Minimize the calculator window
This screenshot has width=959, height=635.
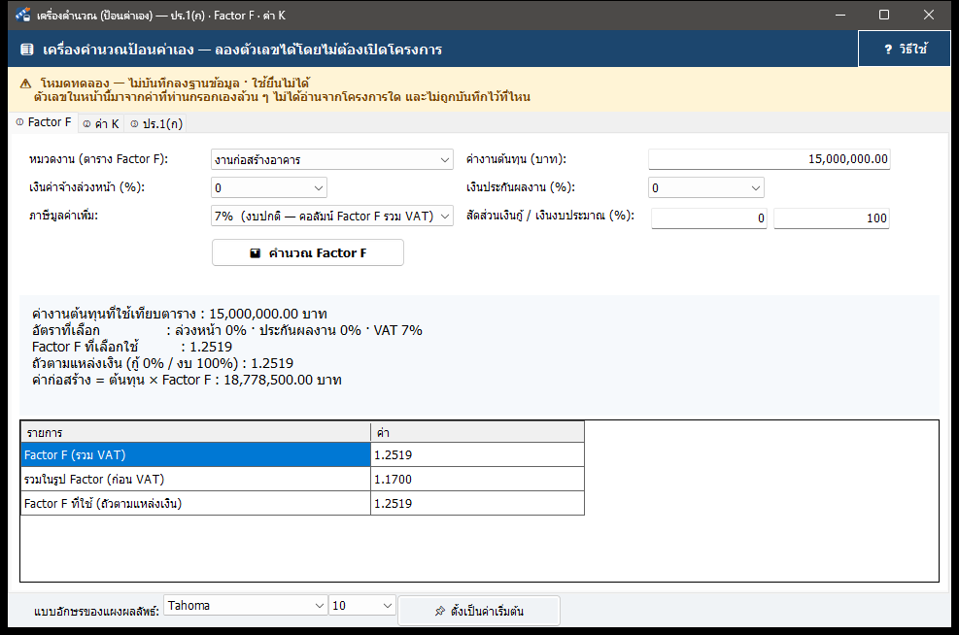840,15
